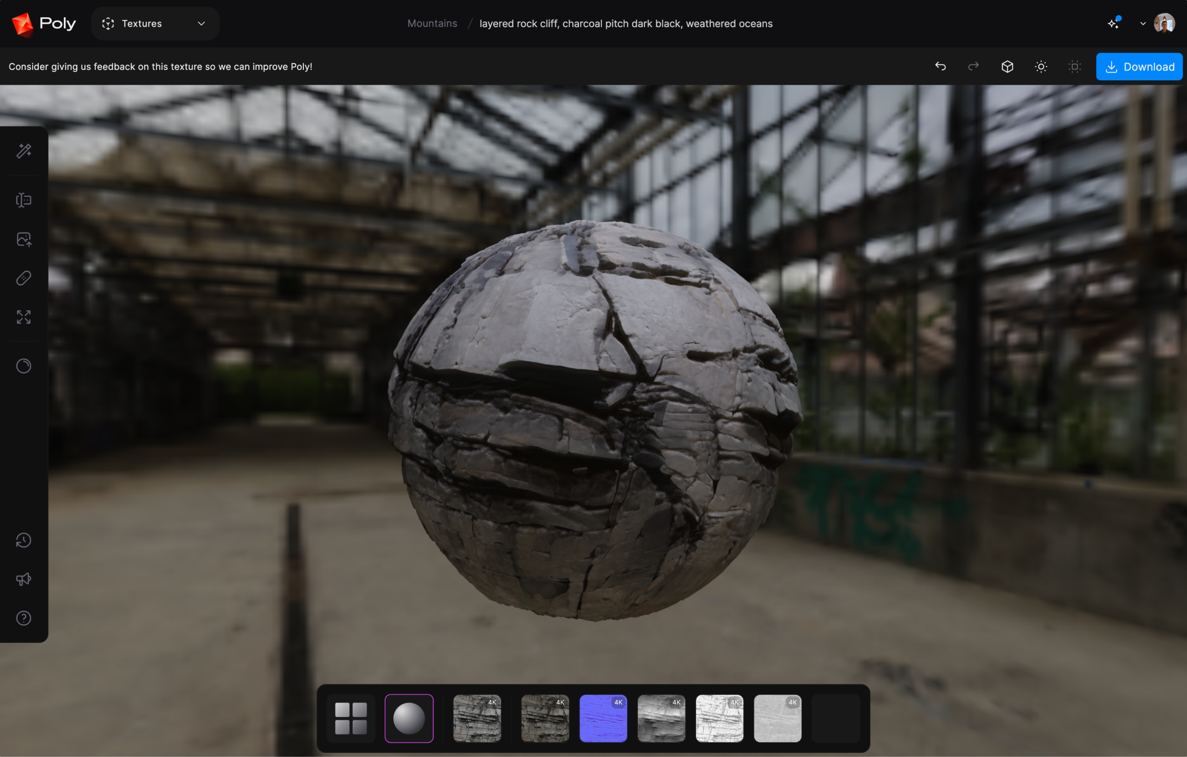This screenshot has height=757, width=1187.
Task: Open generation history
Action: tap(24, 540)
